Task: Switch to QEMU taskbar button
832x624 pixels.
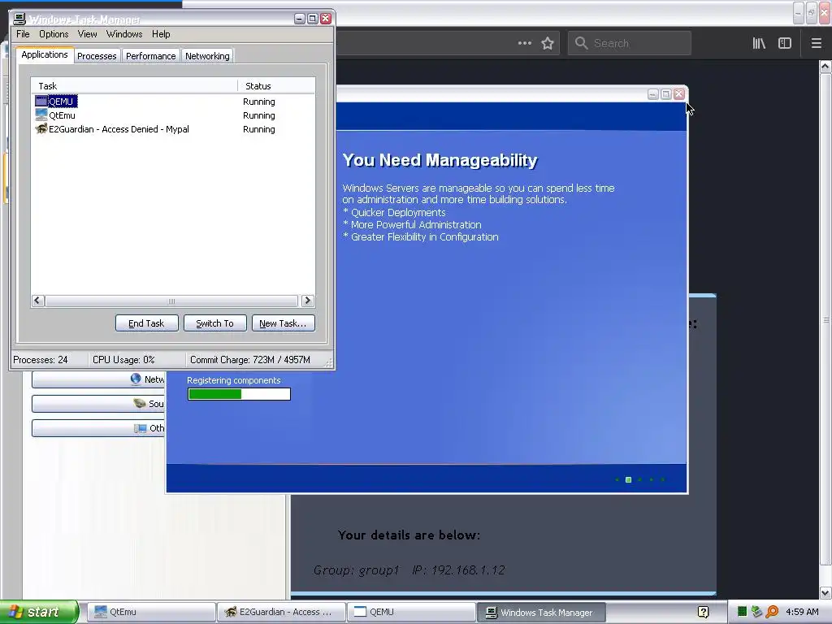Action: tap(411, 612)
